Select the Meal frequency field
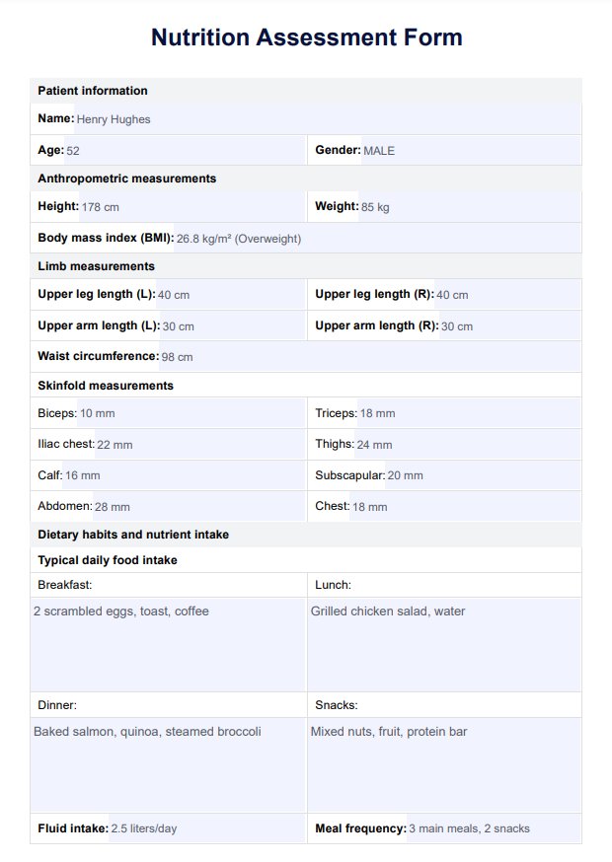 coord(494,828)
